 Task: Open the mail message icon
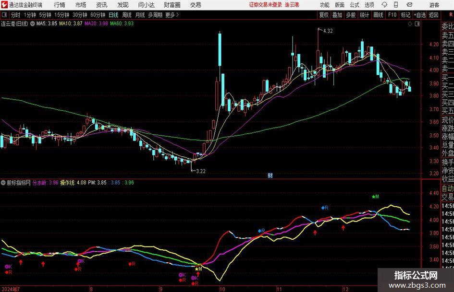tap(409, 5)
